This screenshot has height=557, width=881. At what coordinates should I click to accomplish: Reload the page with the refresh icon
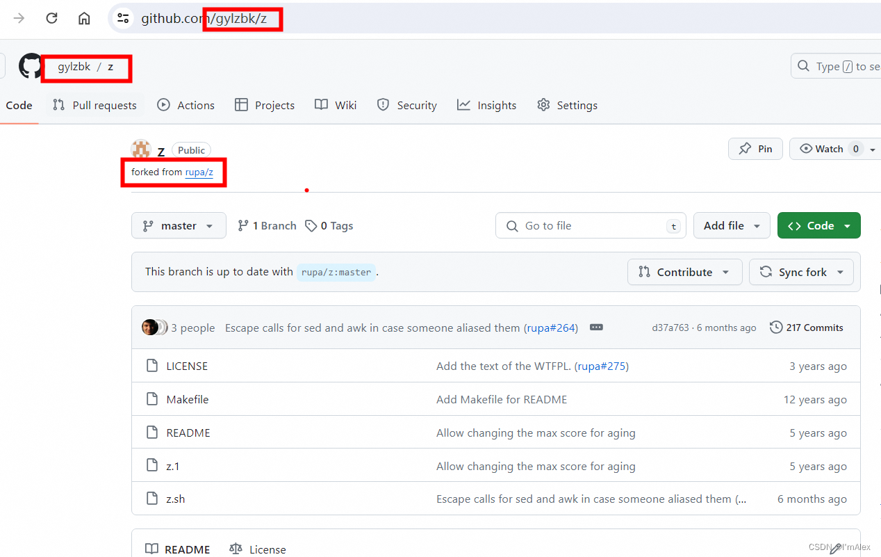(51, 18)
